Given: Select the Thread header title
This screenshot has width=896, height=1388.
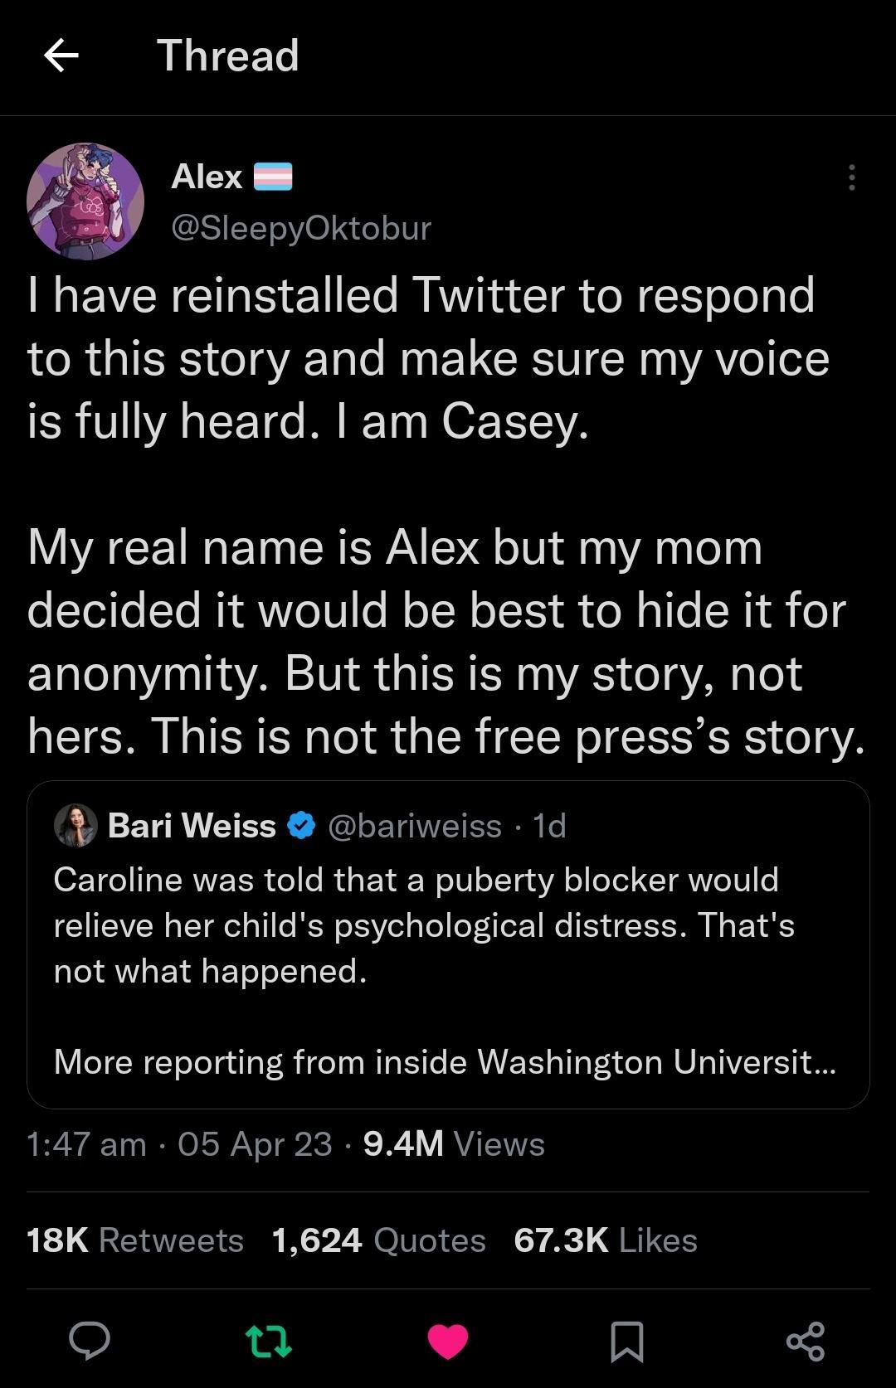Looking at the screenshot, I should point(226,56).
